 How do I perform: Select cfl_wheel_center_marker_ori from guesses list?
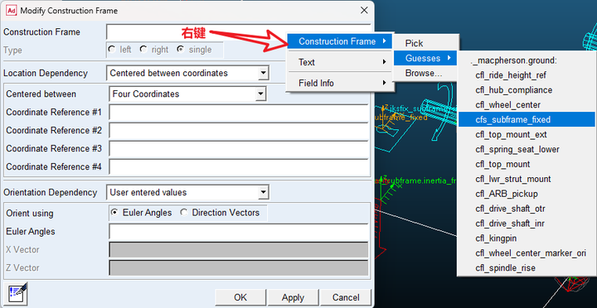tap(527, 253)
